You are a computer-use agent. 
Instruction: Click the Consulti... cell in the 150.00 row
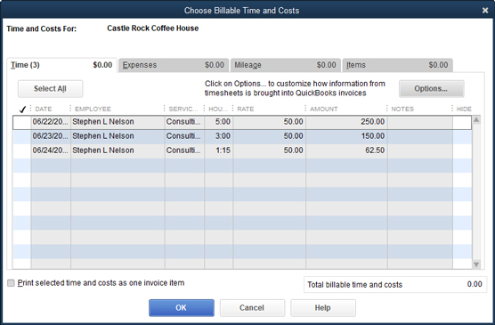184,136
